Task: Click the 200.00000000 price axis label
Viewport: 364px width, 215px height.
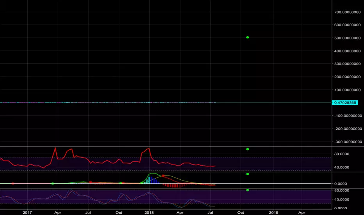Action: [347, 77]
